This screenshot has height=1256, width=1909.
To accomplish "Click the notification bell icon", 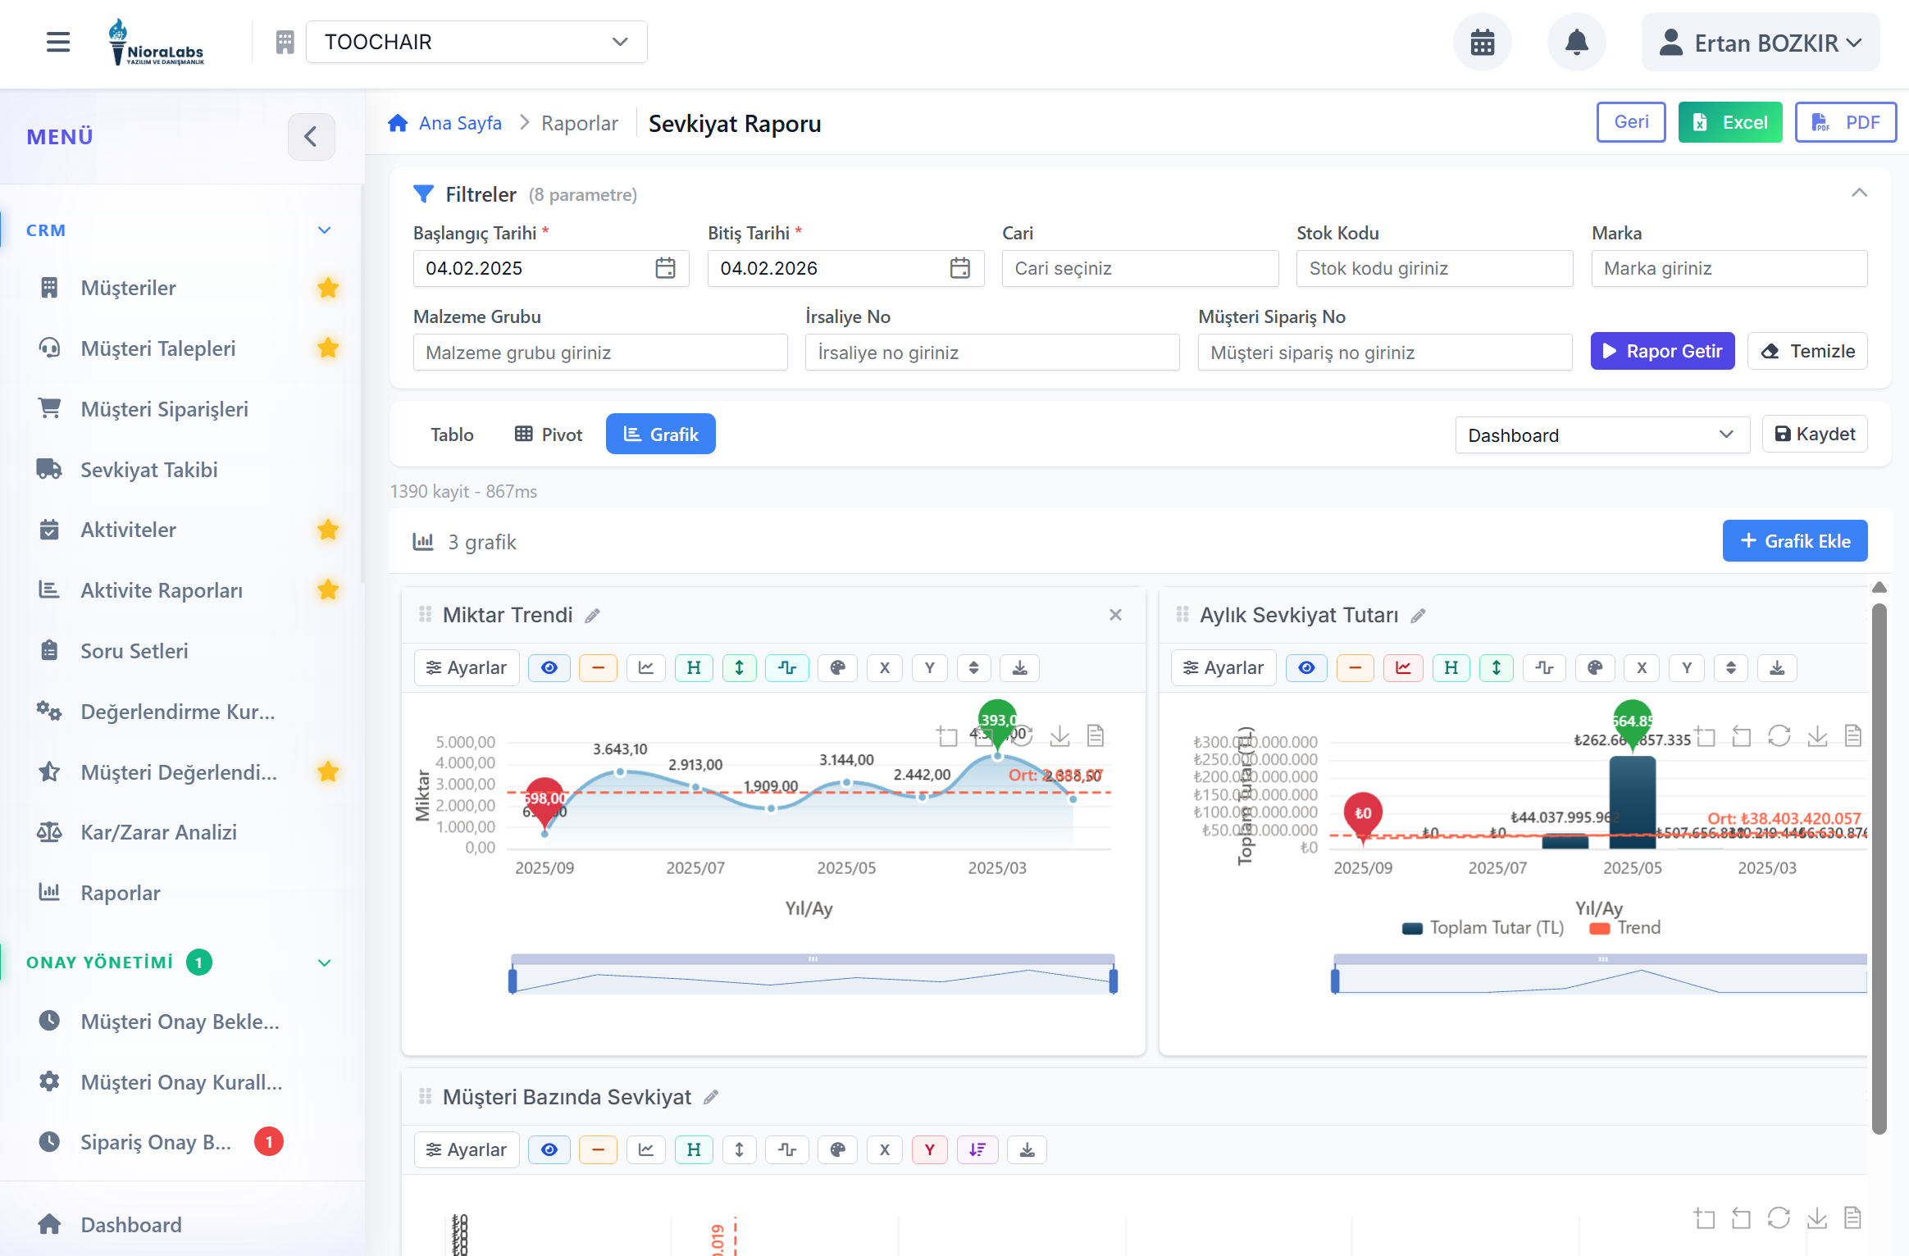I will point(1576,42).
